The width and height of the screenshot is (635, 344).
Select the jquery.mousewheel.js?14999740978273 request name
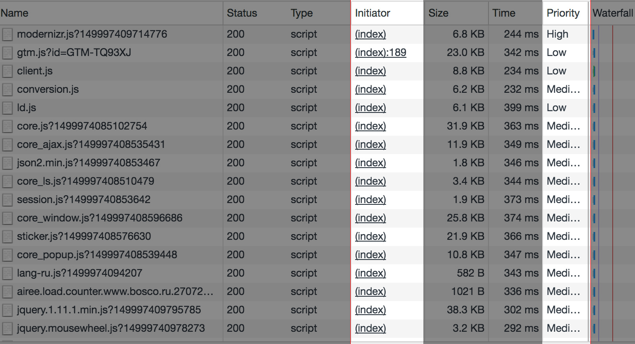[111, 328]
